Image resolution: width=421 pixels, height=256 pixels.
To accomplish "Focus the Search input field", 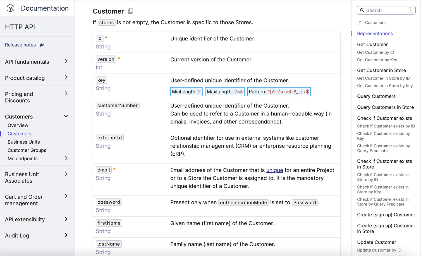I will pos(385,10).
